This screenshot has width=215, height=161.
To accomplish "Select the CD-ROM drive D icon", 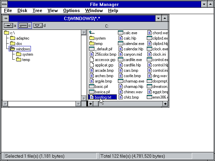I will [x=38, y=25].
